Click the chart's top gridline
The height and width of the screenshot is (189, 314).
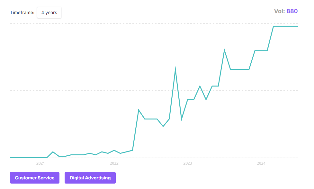tap(154, 25)
